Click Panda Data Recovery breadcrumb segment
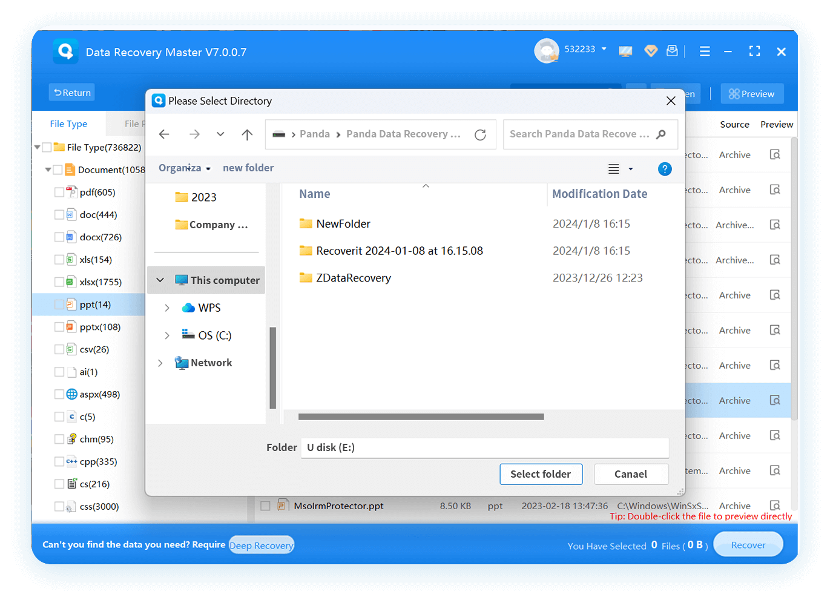The height and width of the screenshot is (603, 833). point(403,134)
